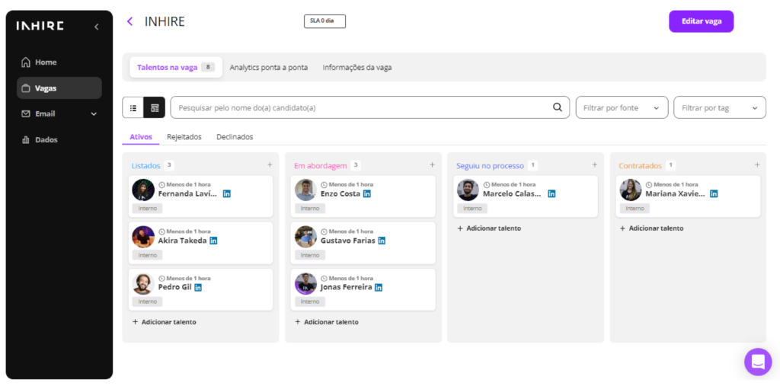Click the SLA 0 dia badge

pos(324,21)
